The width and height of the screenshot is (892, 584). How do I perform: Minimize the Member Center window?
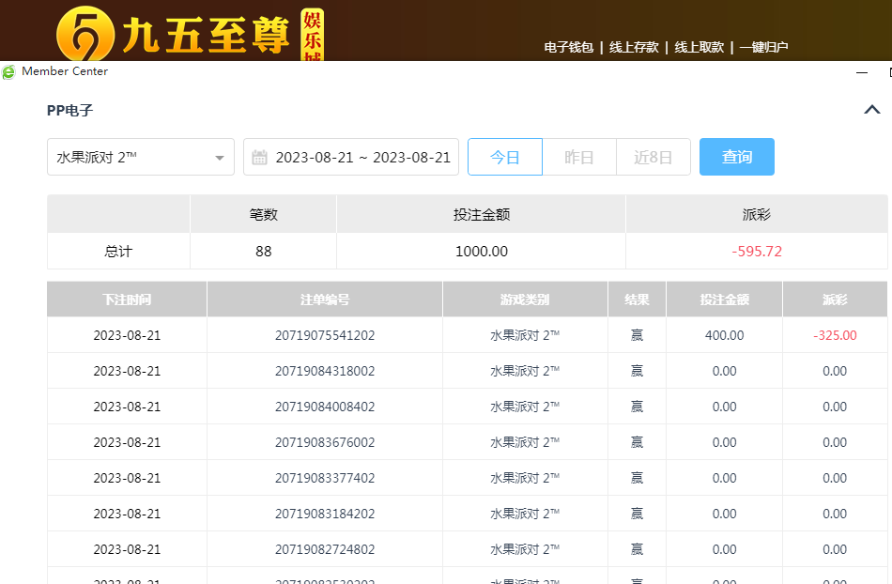(862, 72)
